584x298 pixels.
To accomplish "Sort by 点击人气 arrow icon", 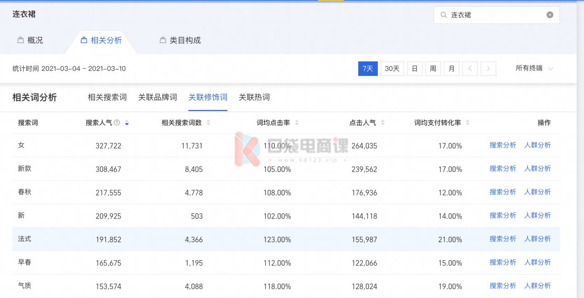I will (383, 123).
